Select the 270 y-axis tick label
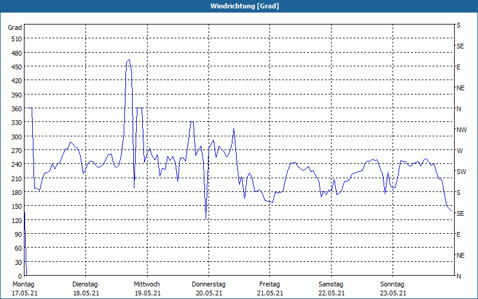478x299 pixels. click(15, 151)
